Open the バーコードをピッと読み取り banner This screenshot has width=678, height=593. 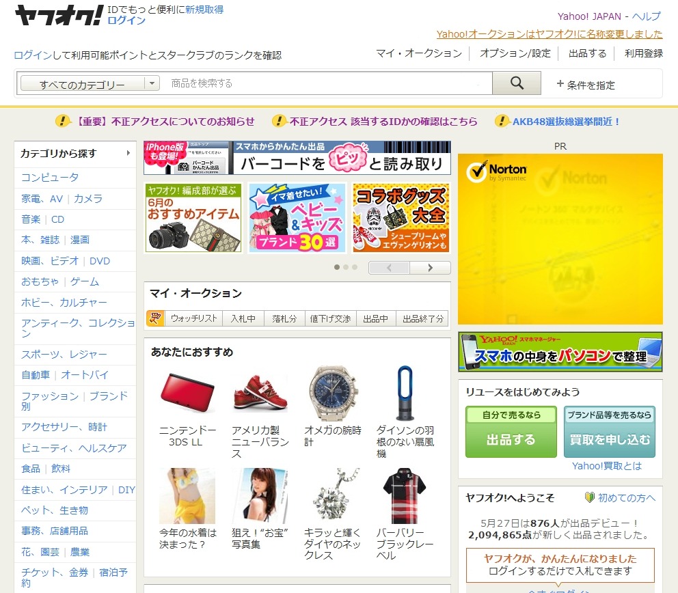coord(297,158)
